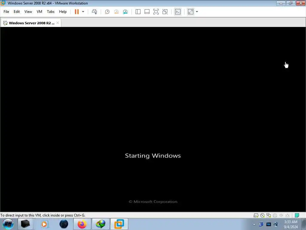Launch the media player taskbar icon
The height and width of the screenshot is (230, 306).
tap(44, 224)
